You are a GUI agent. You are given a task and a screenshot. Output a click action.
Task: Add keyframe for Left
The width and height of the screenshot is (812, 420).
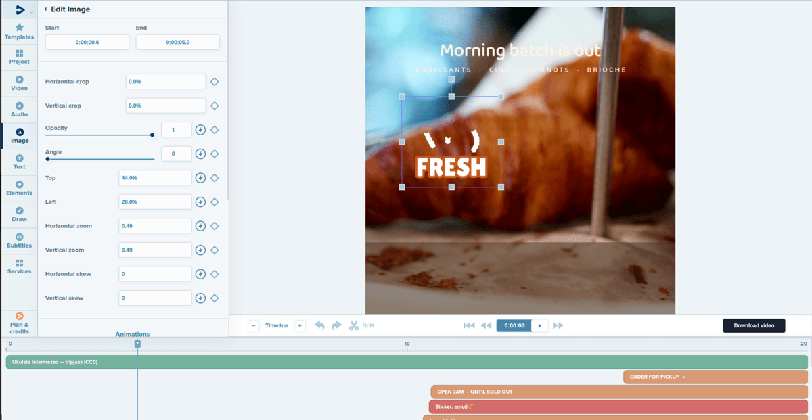[x=215, y=202]
